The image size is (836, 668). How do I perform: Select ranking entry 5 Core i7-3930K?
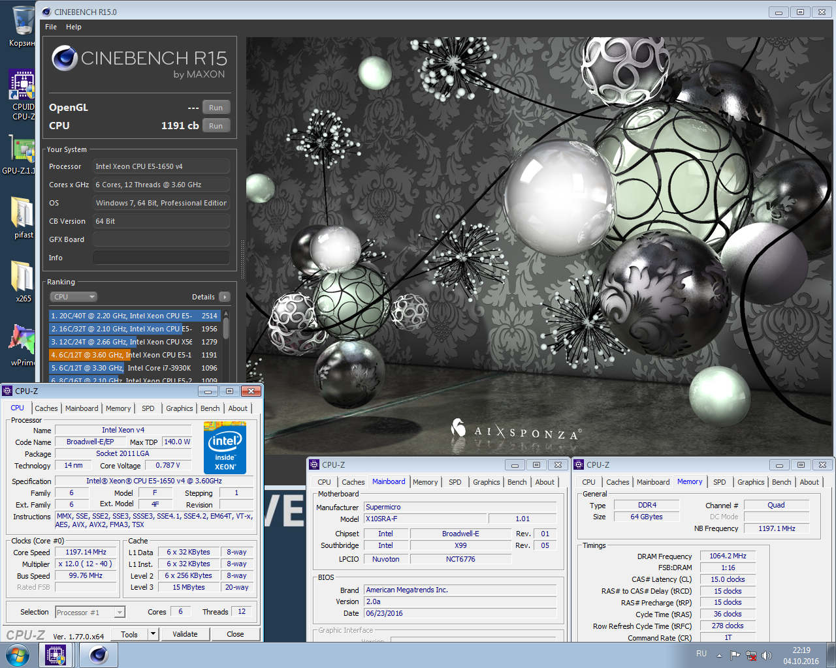pos(135,368)
